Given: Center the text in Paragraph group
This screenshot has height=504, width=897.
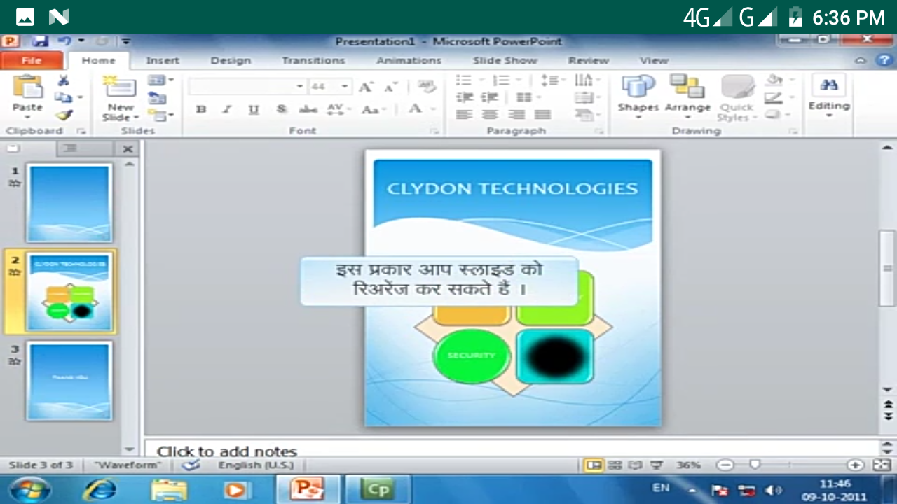Looking at the screenshot, I should 491,114.
